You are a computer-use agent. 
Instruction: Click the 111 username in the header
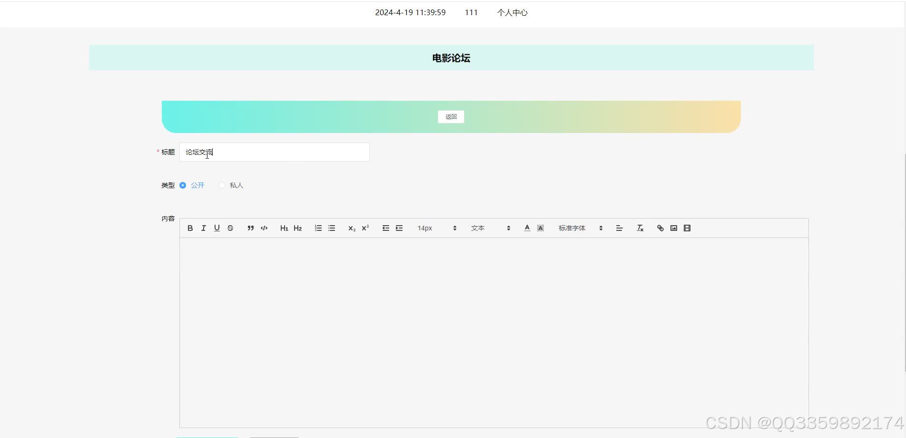click(471, 13)
